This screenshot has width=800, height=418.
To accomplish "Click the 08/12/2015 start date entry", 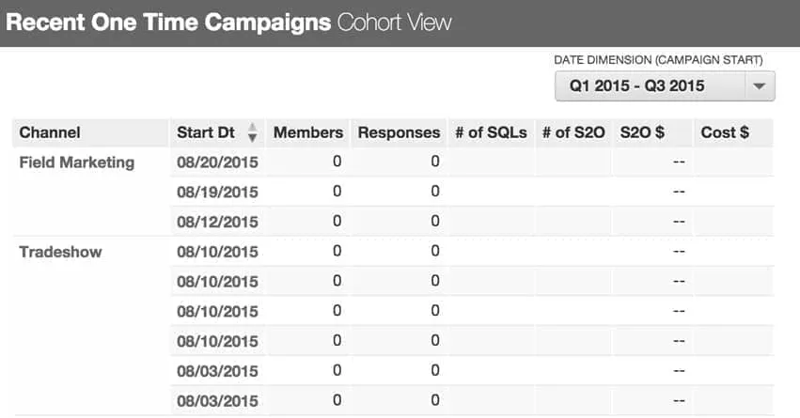I will 217,222.
